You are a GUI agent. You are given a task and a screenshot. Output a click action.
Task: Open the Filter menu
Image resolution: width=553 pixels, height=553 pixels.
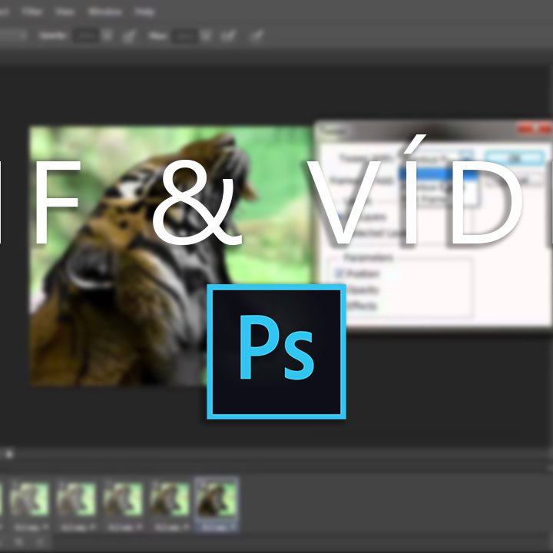pos(31,12)
